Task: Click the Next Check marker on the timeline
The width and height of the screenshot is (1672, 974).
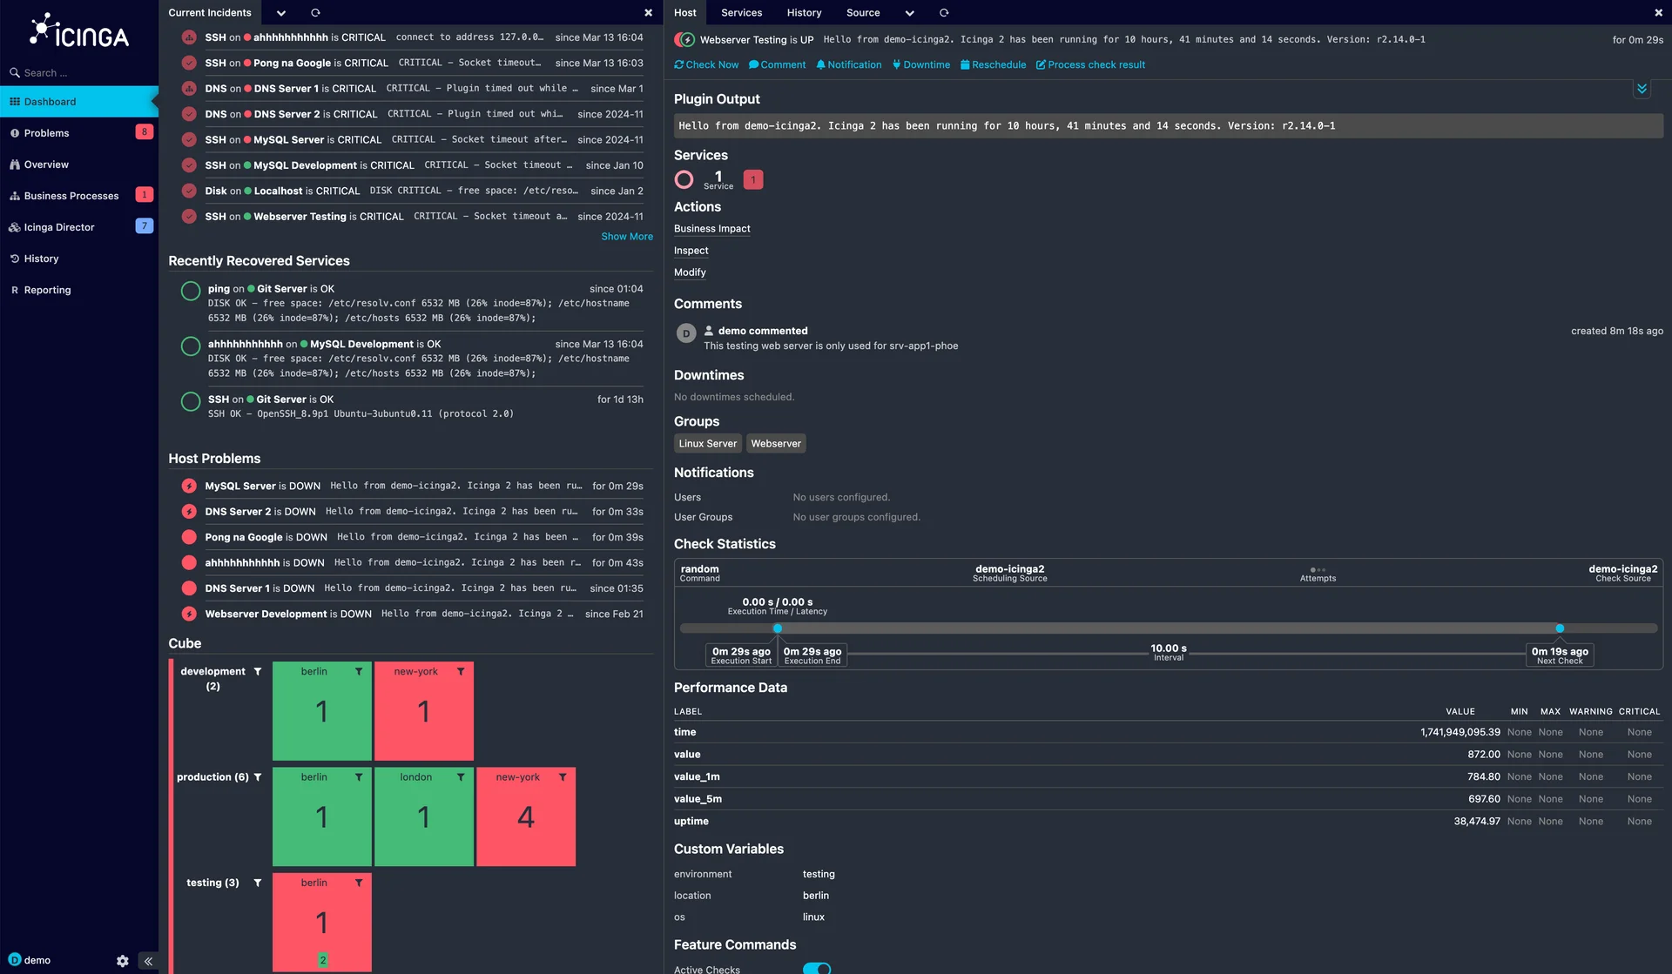Action: tap(1560, 628)
